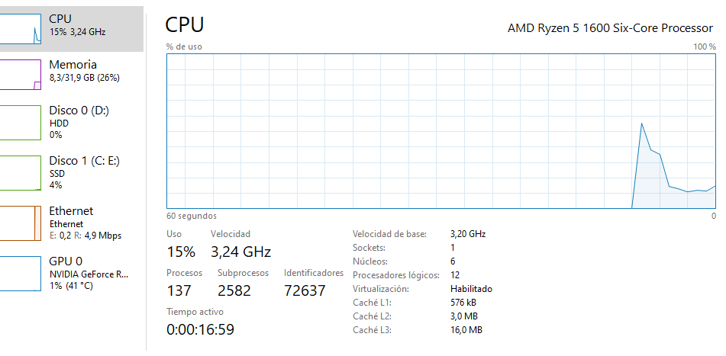Switch to the Memoria performance entry

click(72, 75)
